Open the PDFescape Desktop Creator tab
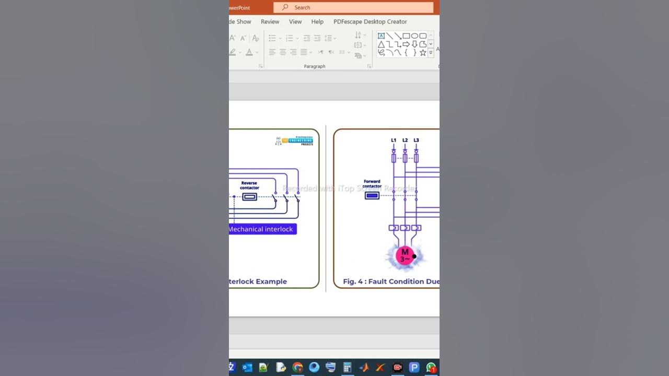 tap(370, 22)
